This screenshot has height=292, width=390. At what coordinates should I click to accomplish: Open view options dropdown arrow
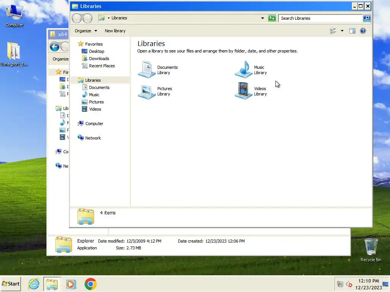[342, 31]
